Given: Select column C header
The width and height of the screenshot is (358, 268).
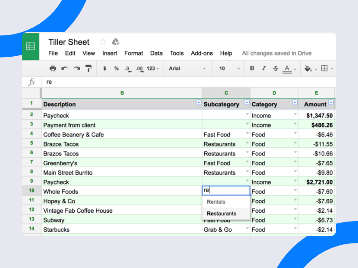Looking at the screenshot, I should click(226, 93).
